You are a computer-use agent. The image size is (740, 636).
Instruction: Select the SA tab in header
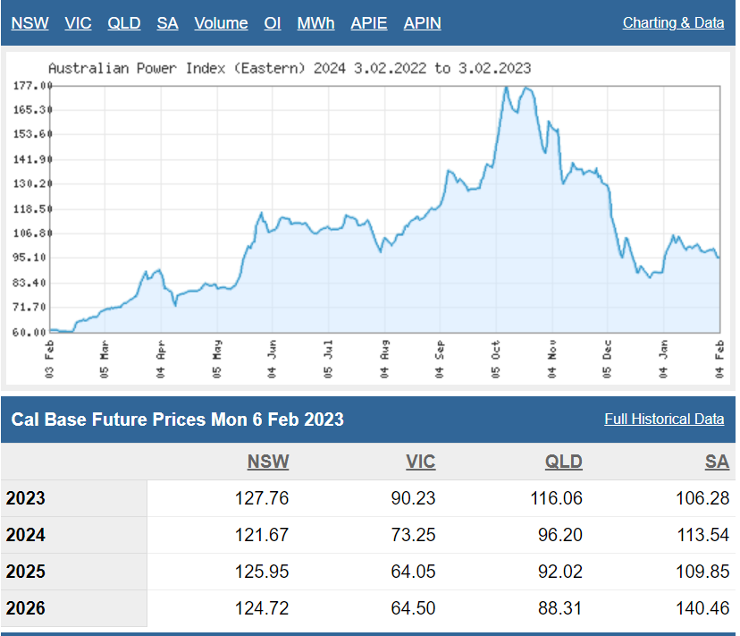(167, 23)
